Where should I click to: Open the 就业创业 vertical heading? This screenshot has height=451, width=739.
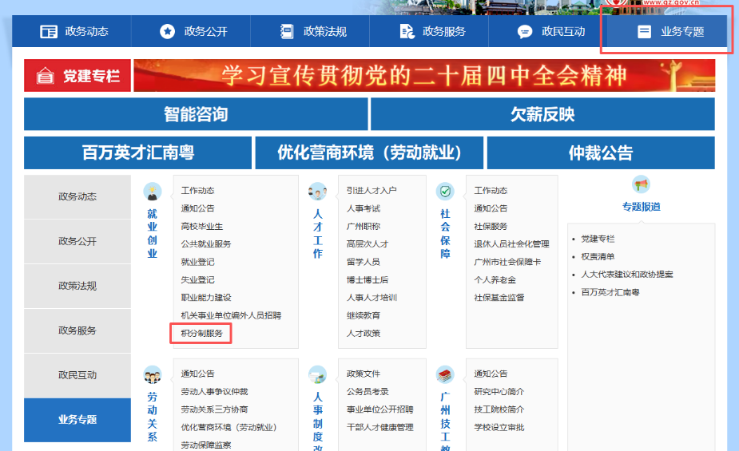153,234
